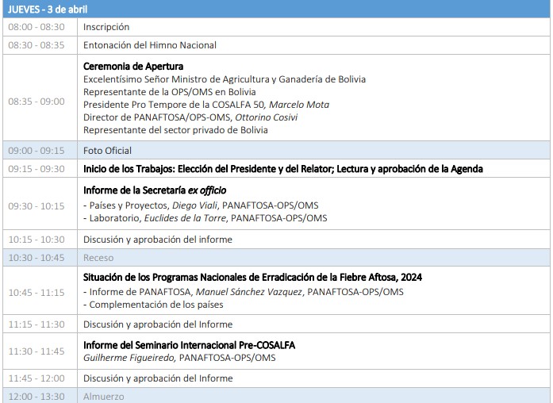The width and height of the screenshot is (553, 403).
Task: Click the name "Euclides de la Torre"
Action: pyautogui.click(x=186, y=218)
